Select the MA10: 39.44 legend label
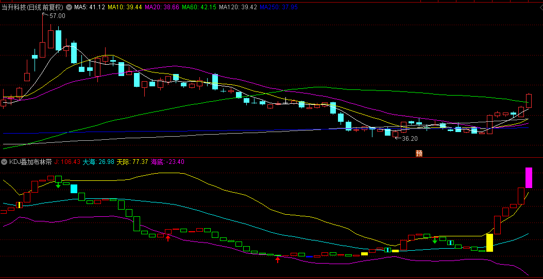The image size is (543, 279). pos(125,7)
